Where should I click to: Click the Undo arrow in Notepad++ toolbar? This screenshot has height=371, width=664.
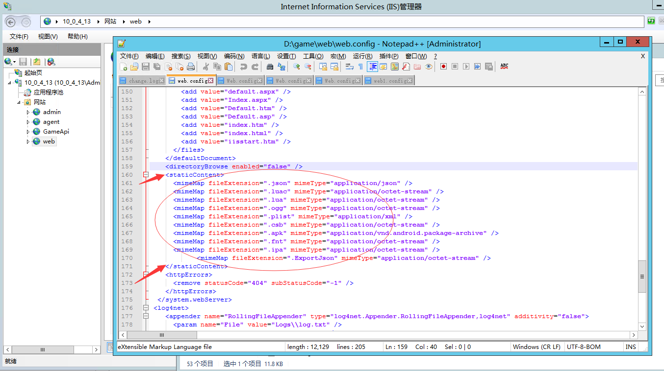click(x=243, y=67)
